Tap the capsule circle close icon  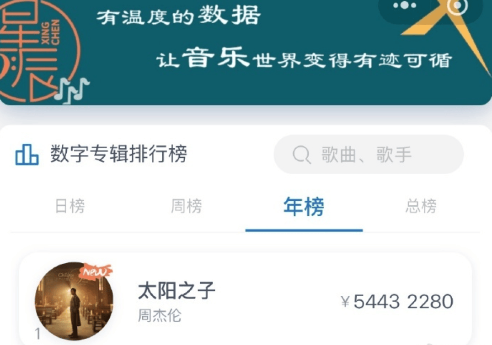[457, 5]
